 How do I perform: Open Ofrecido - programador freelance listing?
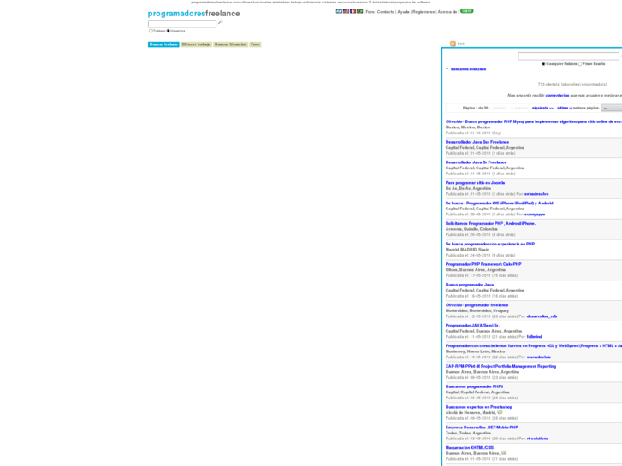coord(477,305)
